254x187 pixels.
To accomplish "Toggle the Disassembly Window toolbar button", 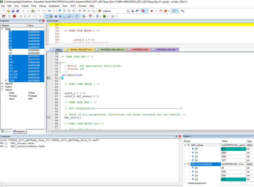I will [51, 16].
